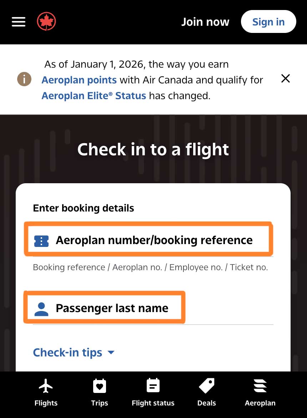307x418 pixels.
Task: Open the Aeroplan Elite Status link
Action: pos(94,96)
